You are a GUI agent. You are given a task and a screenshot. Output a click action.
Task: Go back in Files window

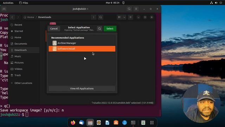[12, 17]
